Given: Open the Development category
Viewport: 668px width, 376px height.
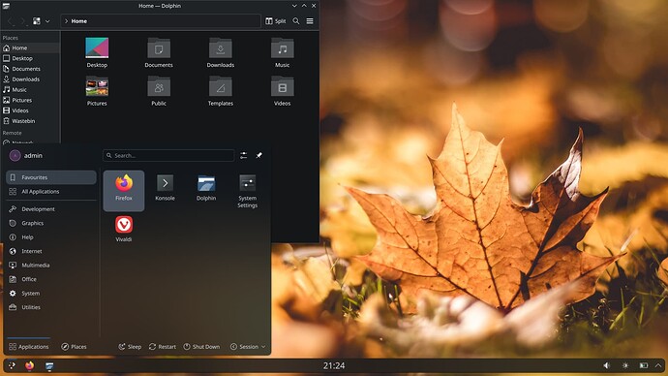Looking at the screenshot, I should point(51,209).
